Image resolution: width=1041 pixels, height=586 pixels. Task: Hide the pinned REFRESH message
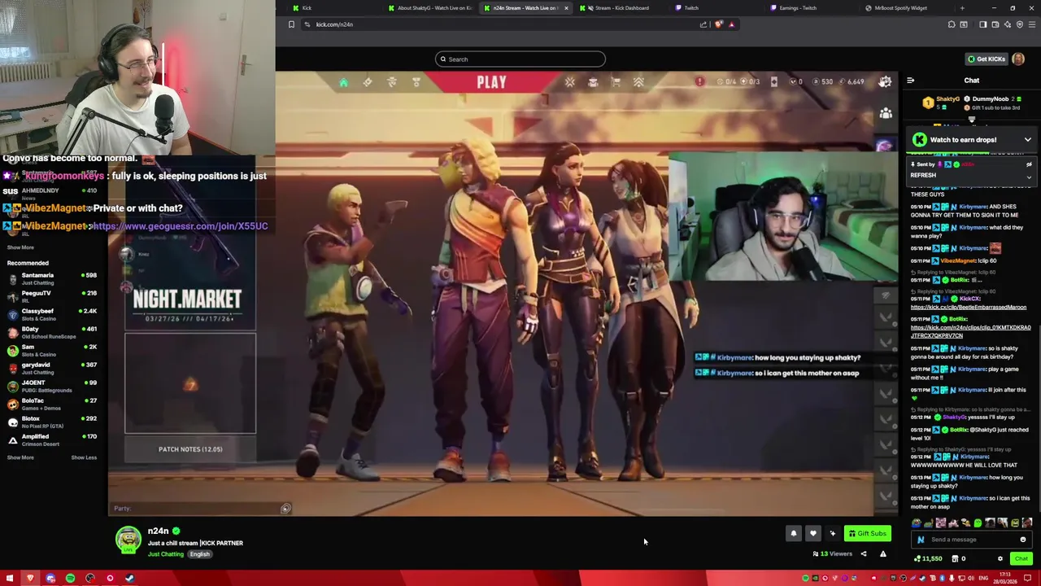pyautogui.click(x=1029, y=164)
